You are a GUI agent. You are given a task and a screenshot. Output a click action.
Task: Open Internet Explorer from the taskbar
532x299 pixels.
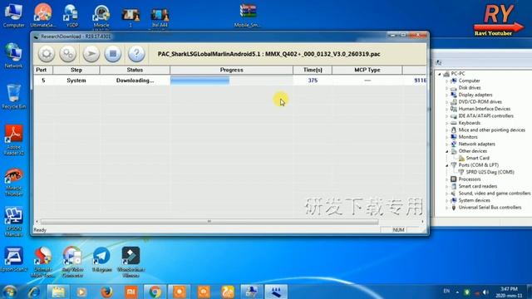(34, 292)
